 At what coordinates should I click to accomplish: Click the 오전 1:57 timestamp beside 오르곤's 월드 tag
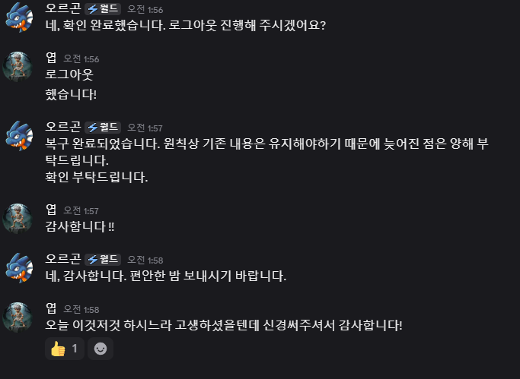pyautogui.click(x=145, y=128)
